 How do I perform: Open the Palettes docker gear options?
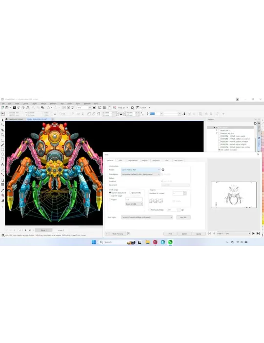click(255, 123)
